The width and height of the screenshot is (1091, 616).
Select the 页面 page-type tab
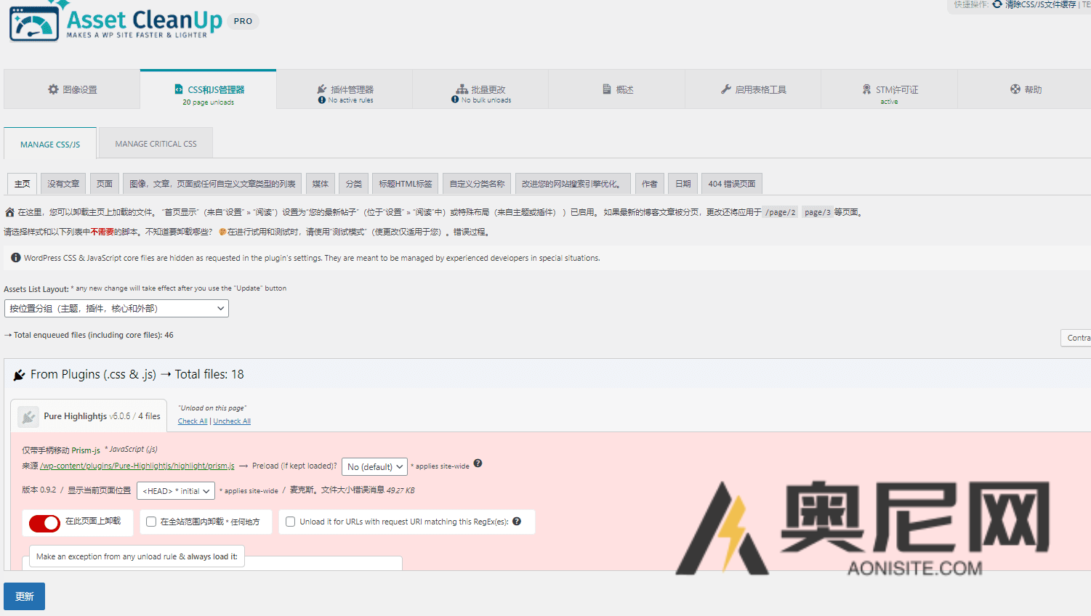pos(105,184)
